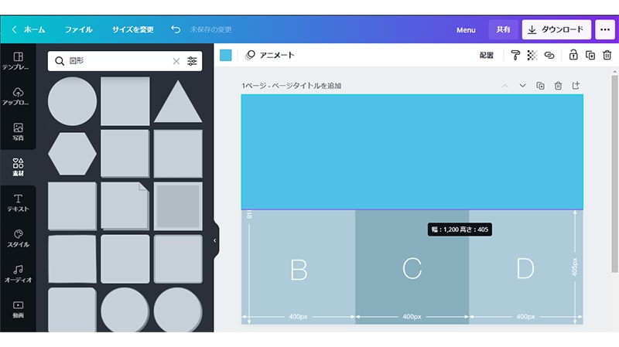Open the blue fill color swatch
The image size is (619, 347).
click(x=226, y=55)
